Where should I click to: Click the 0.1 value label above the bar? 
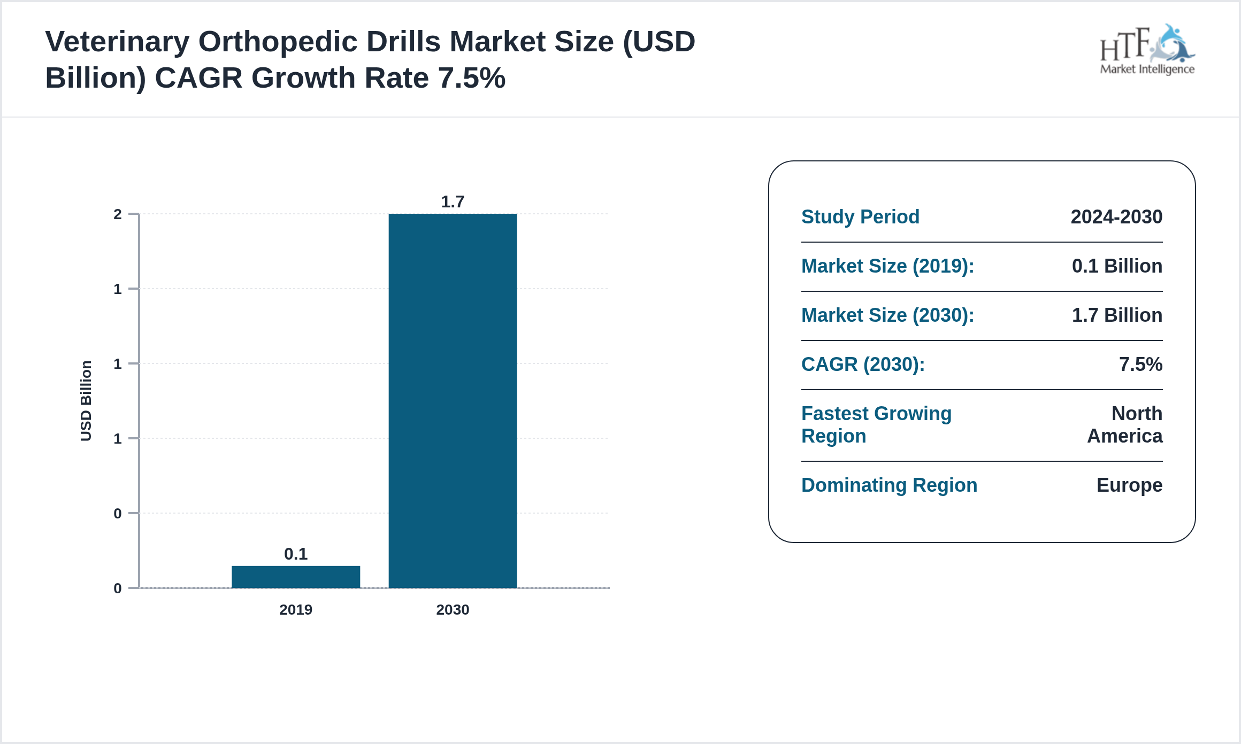pos(296,554)
